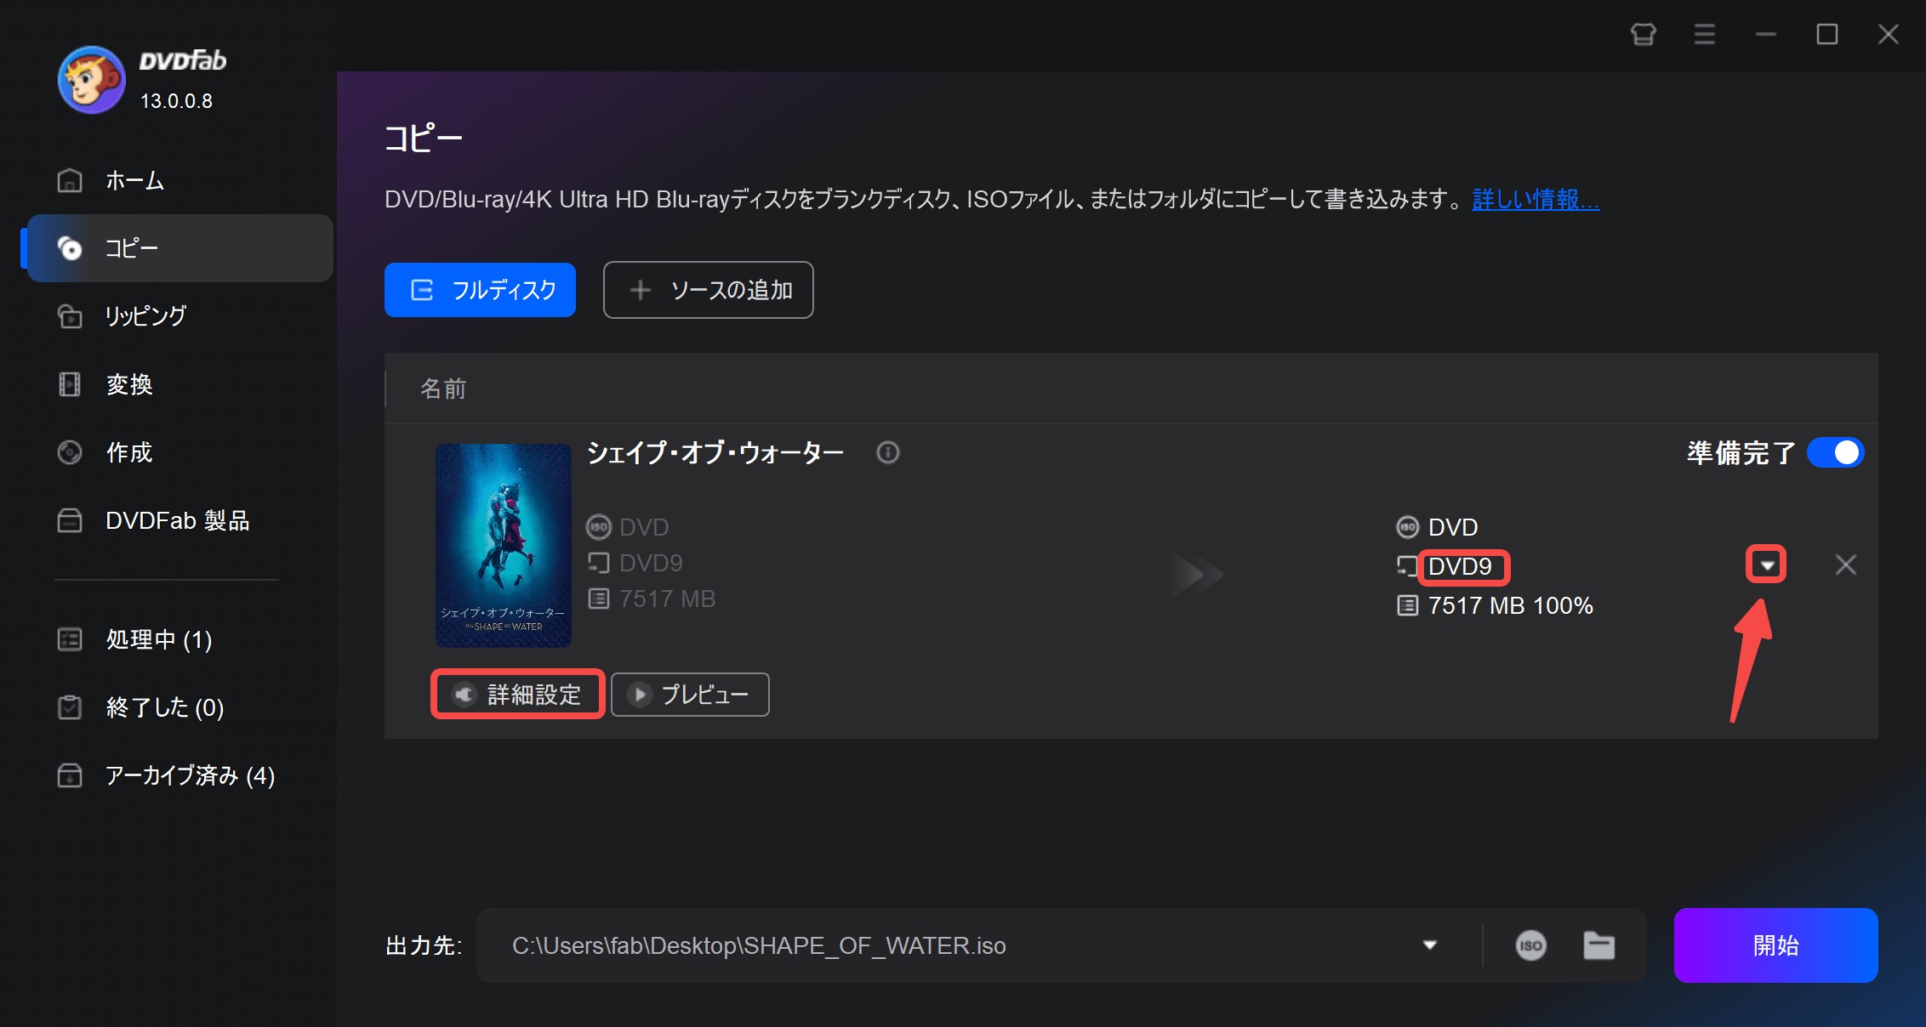Close the DVDFab window
This screenshot has height=1027, width=1926.
coord(1888,34)
